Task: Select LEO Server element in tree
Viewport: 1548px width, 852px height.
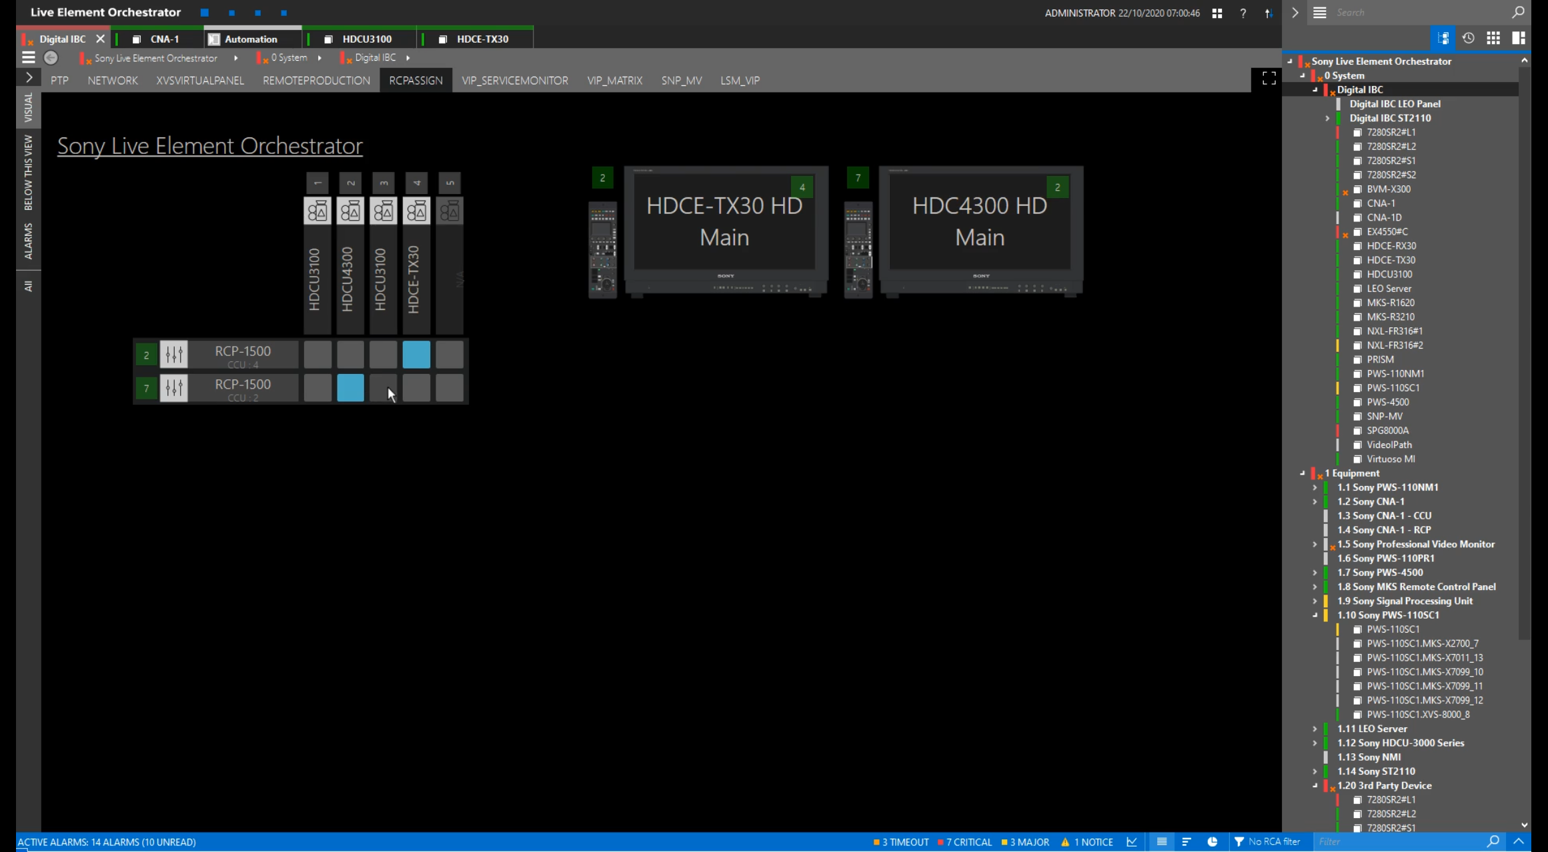Action: [1389, 288]
